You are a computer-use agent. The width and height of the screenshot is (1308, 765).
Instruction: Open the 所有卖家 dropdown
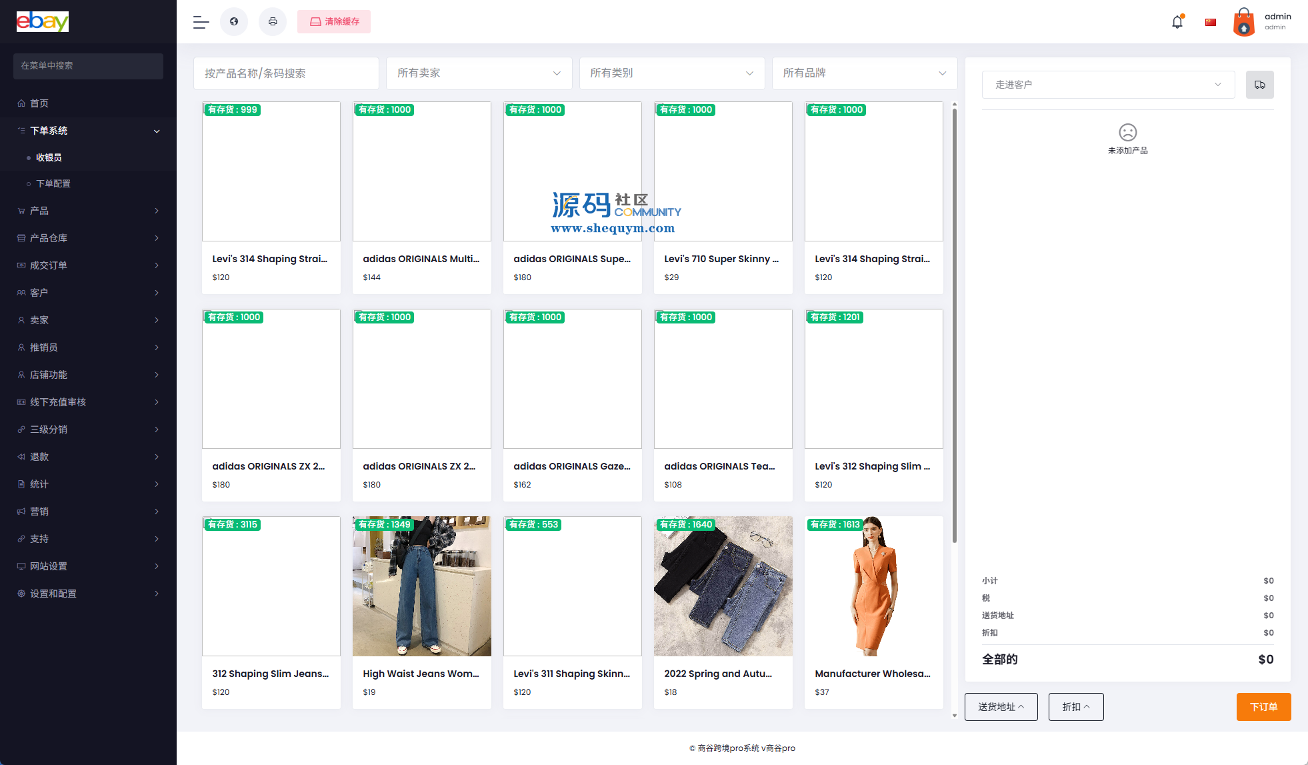coord(479,73)
